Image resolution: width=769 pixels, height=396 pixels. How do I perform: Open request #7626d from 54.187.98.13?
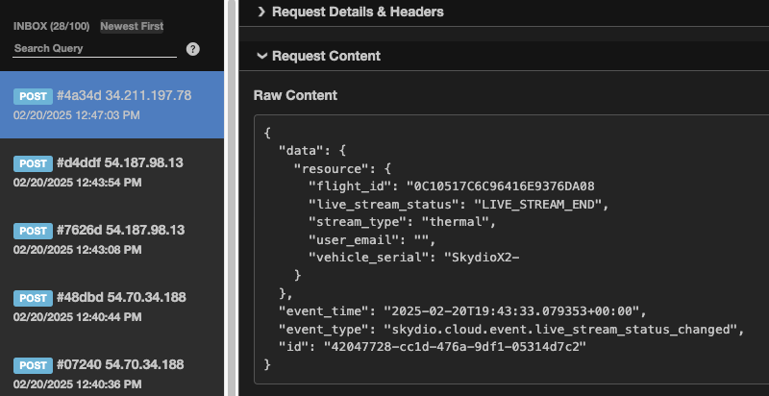click(x=112, y=239)
